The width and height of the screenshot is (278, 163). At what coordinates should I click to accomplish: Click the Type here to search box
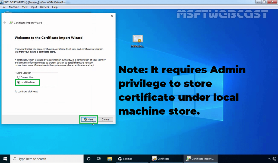point(47,159)
